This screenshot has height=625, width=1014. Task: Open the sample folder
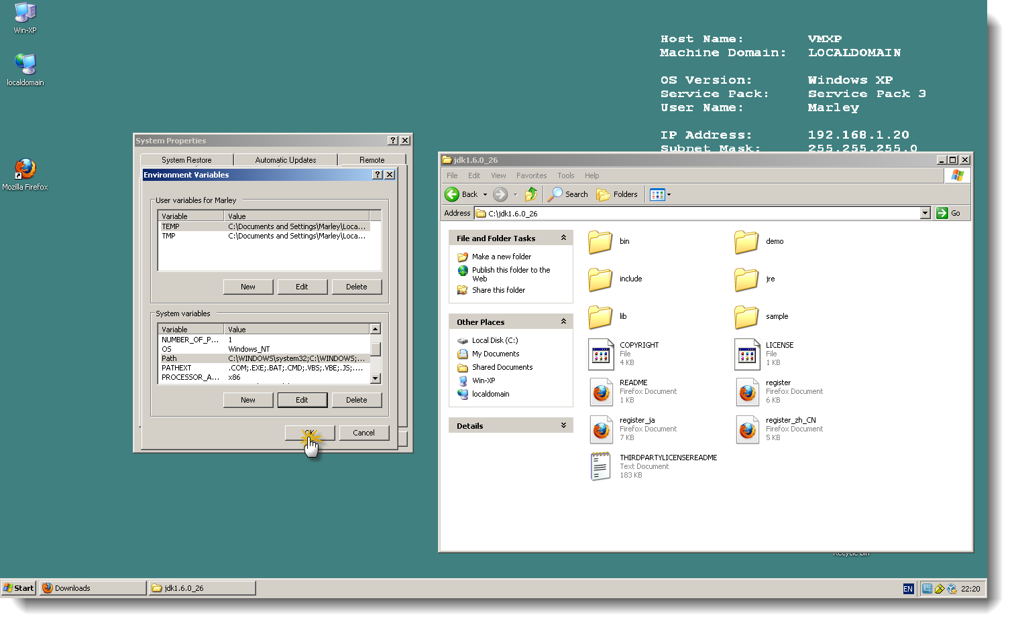[746, 318]
